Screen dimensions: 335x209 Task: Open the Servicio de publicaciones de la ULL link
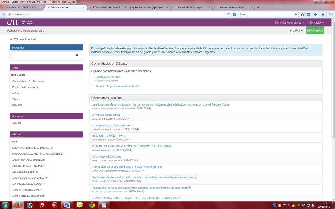pyautogui.click(x=117, y=86)
